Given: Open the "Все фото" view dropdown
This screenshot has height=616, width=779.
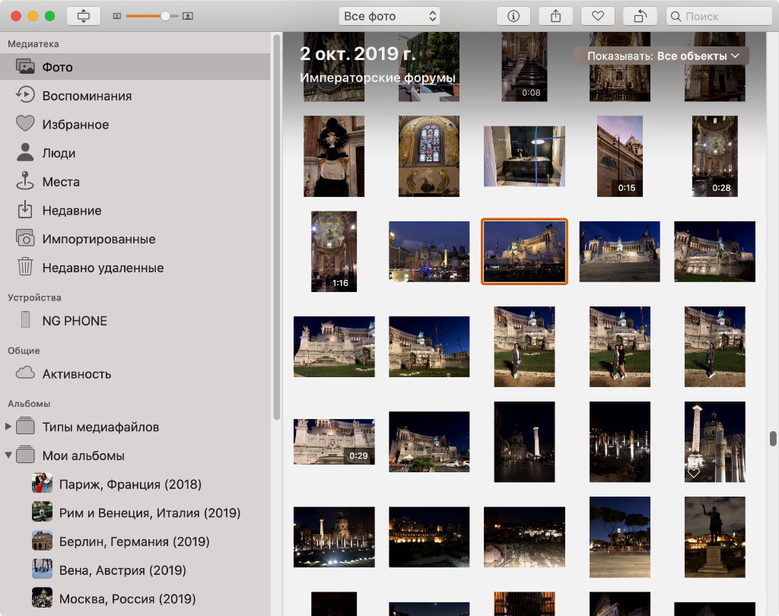Looking at the screenshot, I should pos(389,16).
